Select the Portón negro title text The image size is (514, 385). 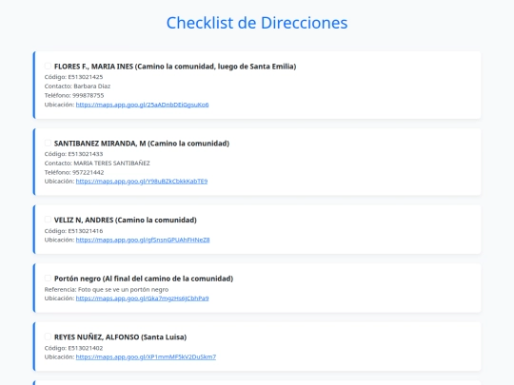pos(144,279)
